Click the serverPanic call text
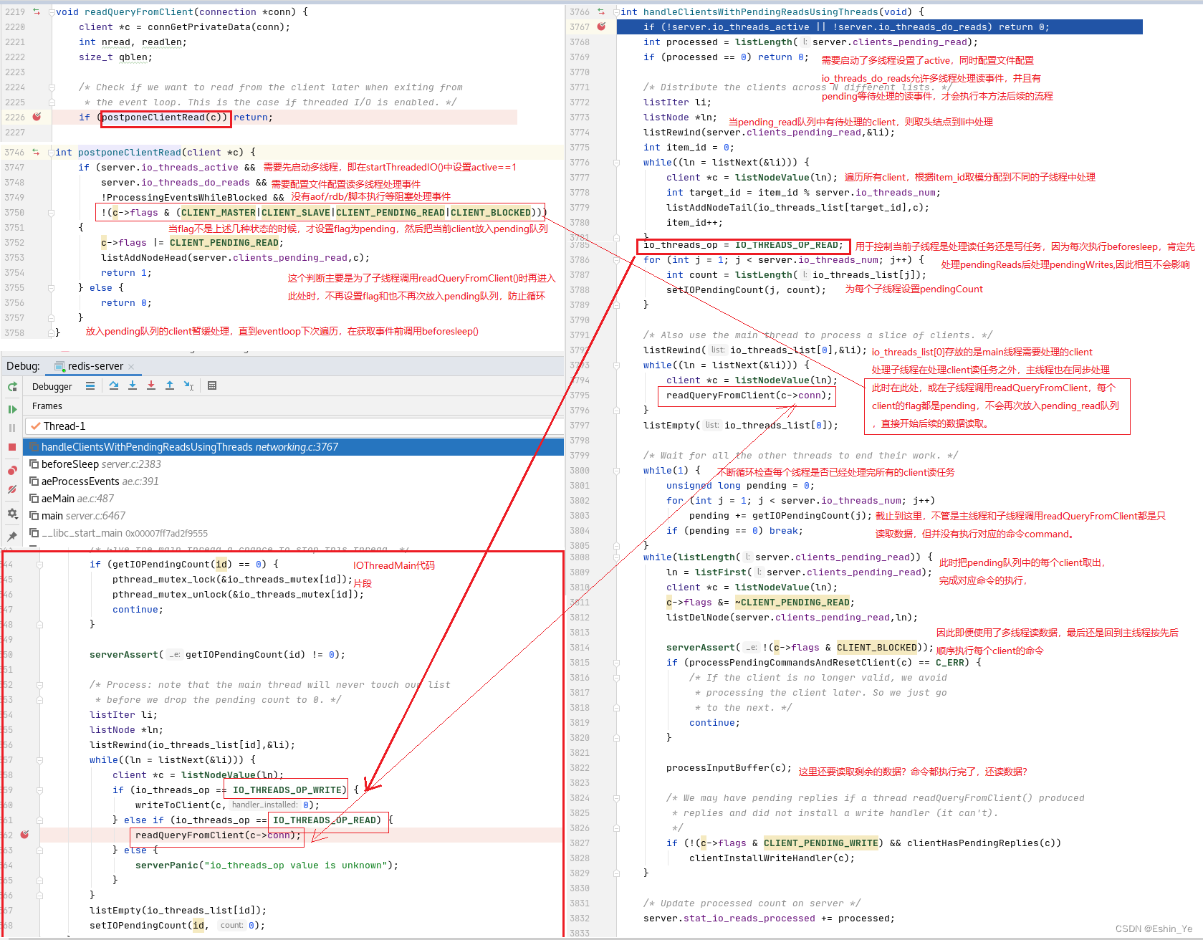 point(267,865)
